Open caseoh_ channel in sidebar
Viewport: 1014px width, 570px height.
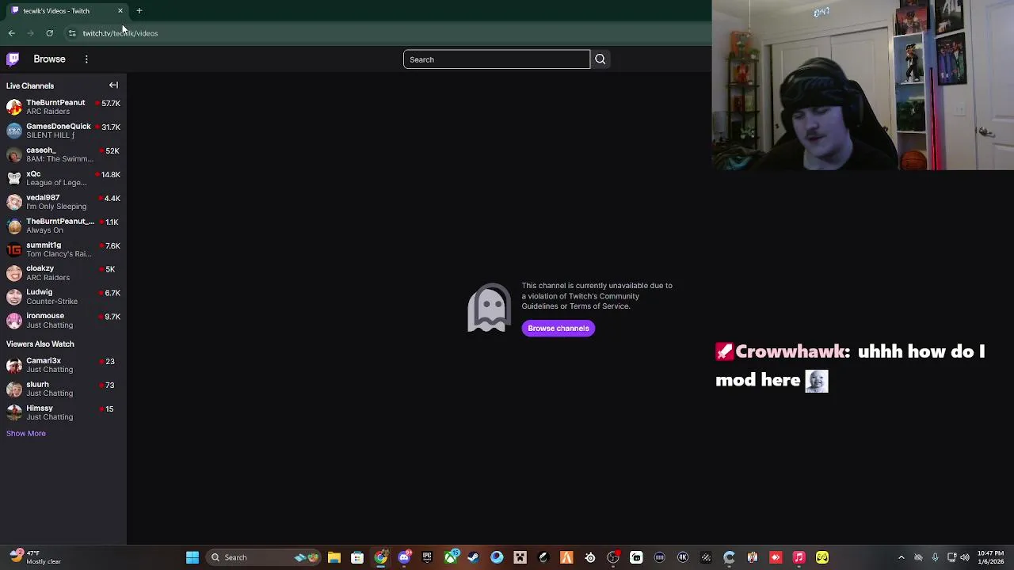coord(63,154)
